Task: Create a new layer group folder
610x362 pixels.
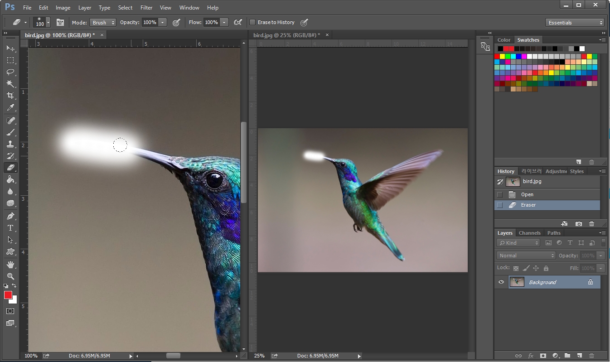Action: (567, 356)
